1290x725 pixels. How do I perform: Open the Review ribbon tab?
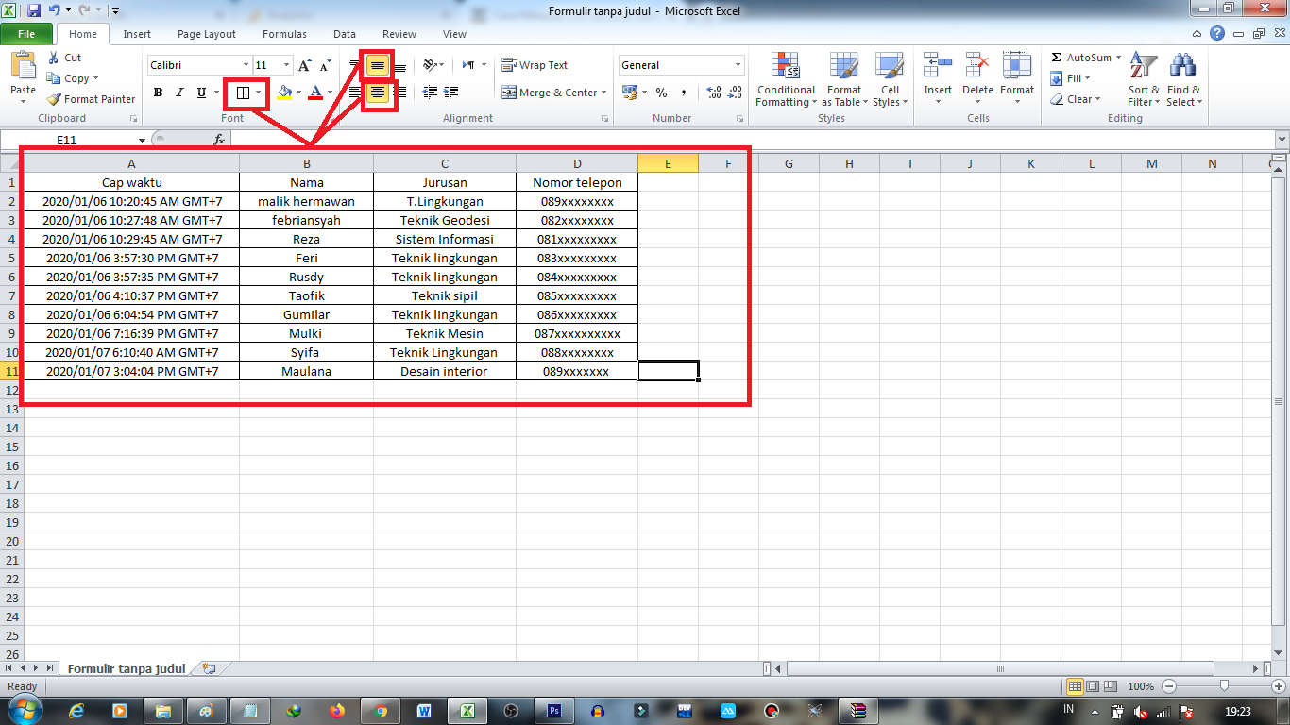pos(399,33)
